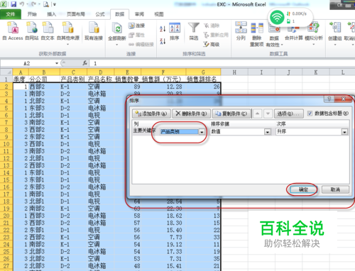Screen dimensions: 355x271
Task: Open Consolidate (合并计算) tool
Action: [x=294, y=31]
